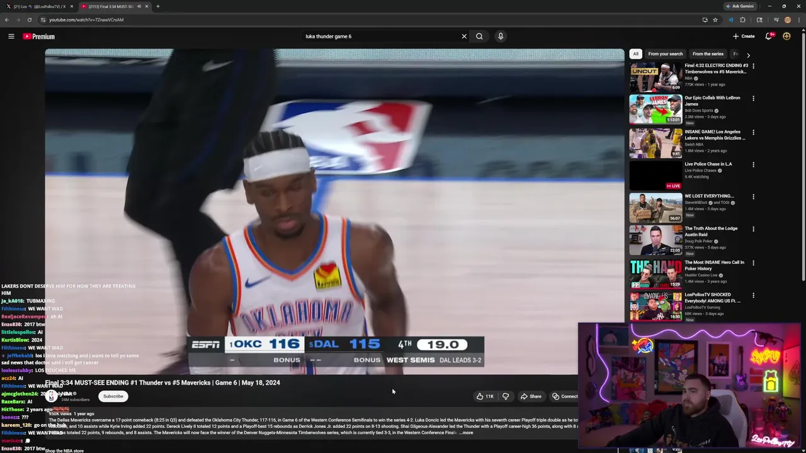Open Lakers vs Grizzlies thumbnail
806x453 pixels.
click(656, 142)
